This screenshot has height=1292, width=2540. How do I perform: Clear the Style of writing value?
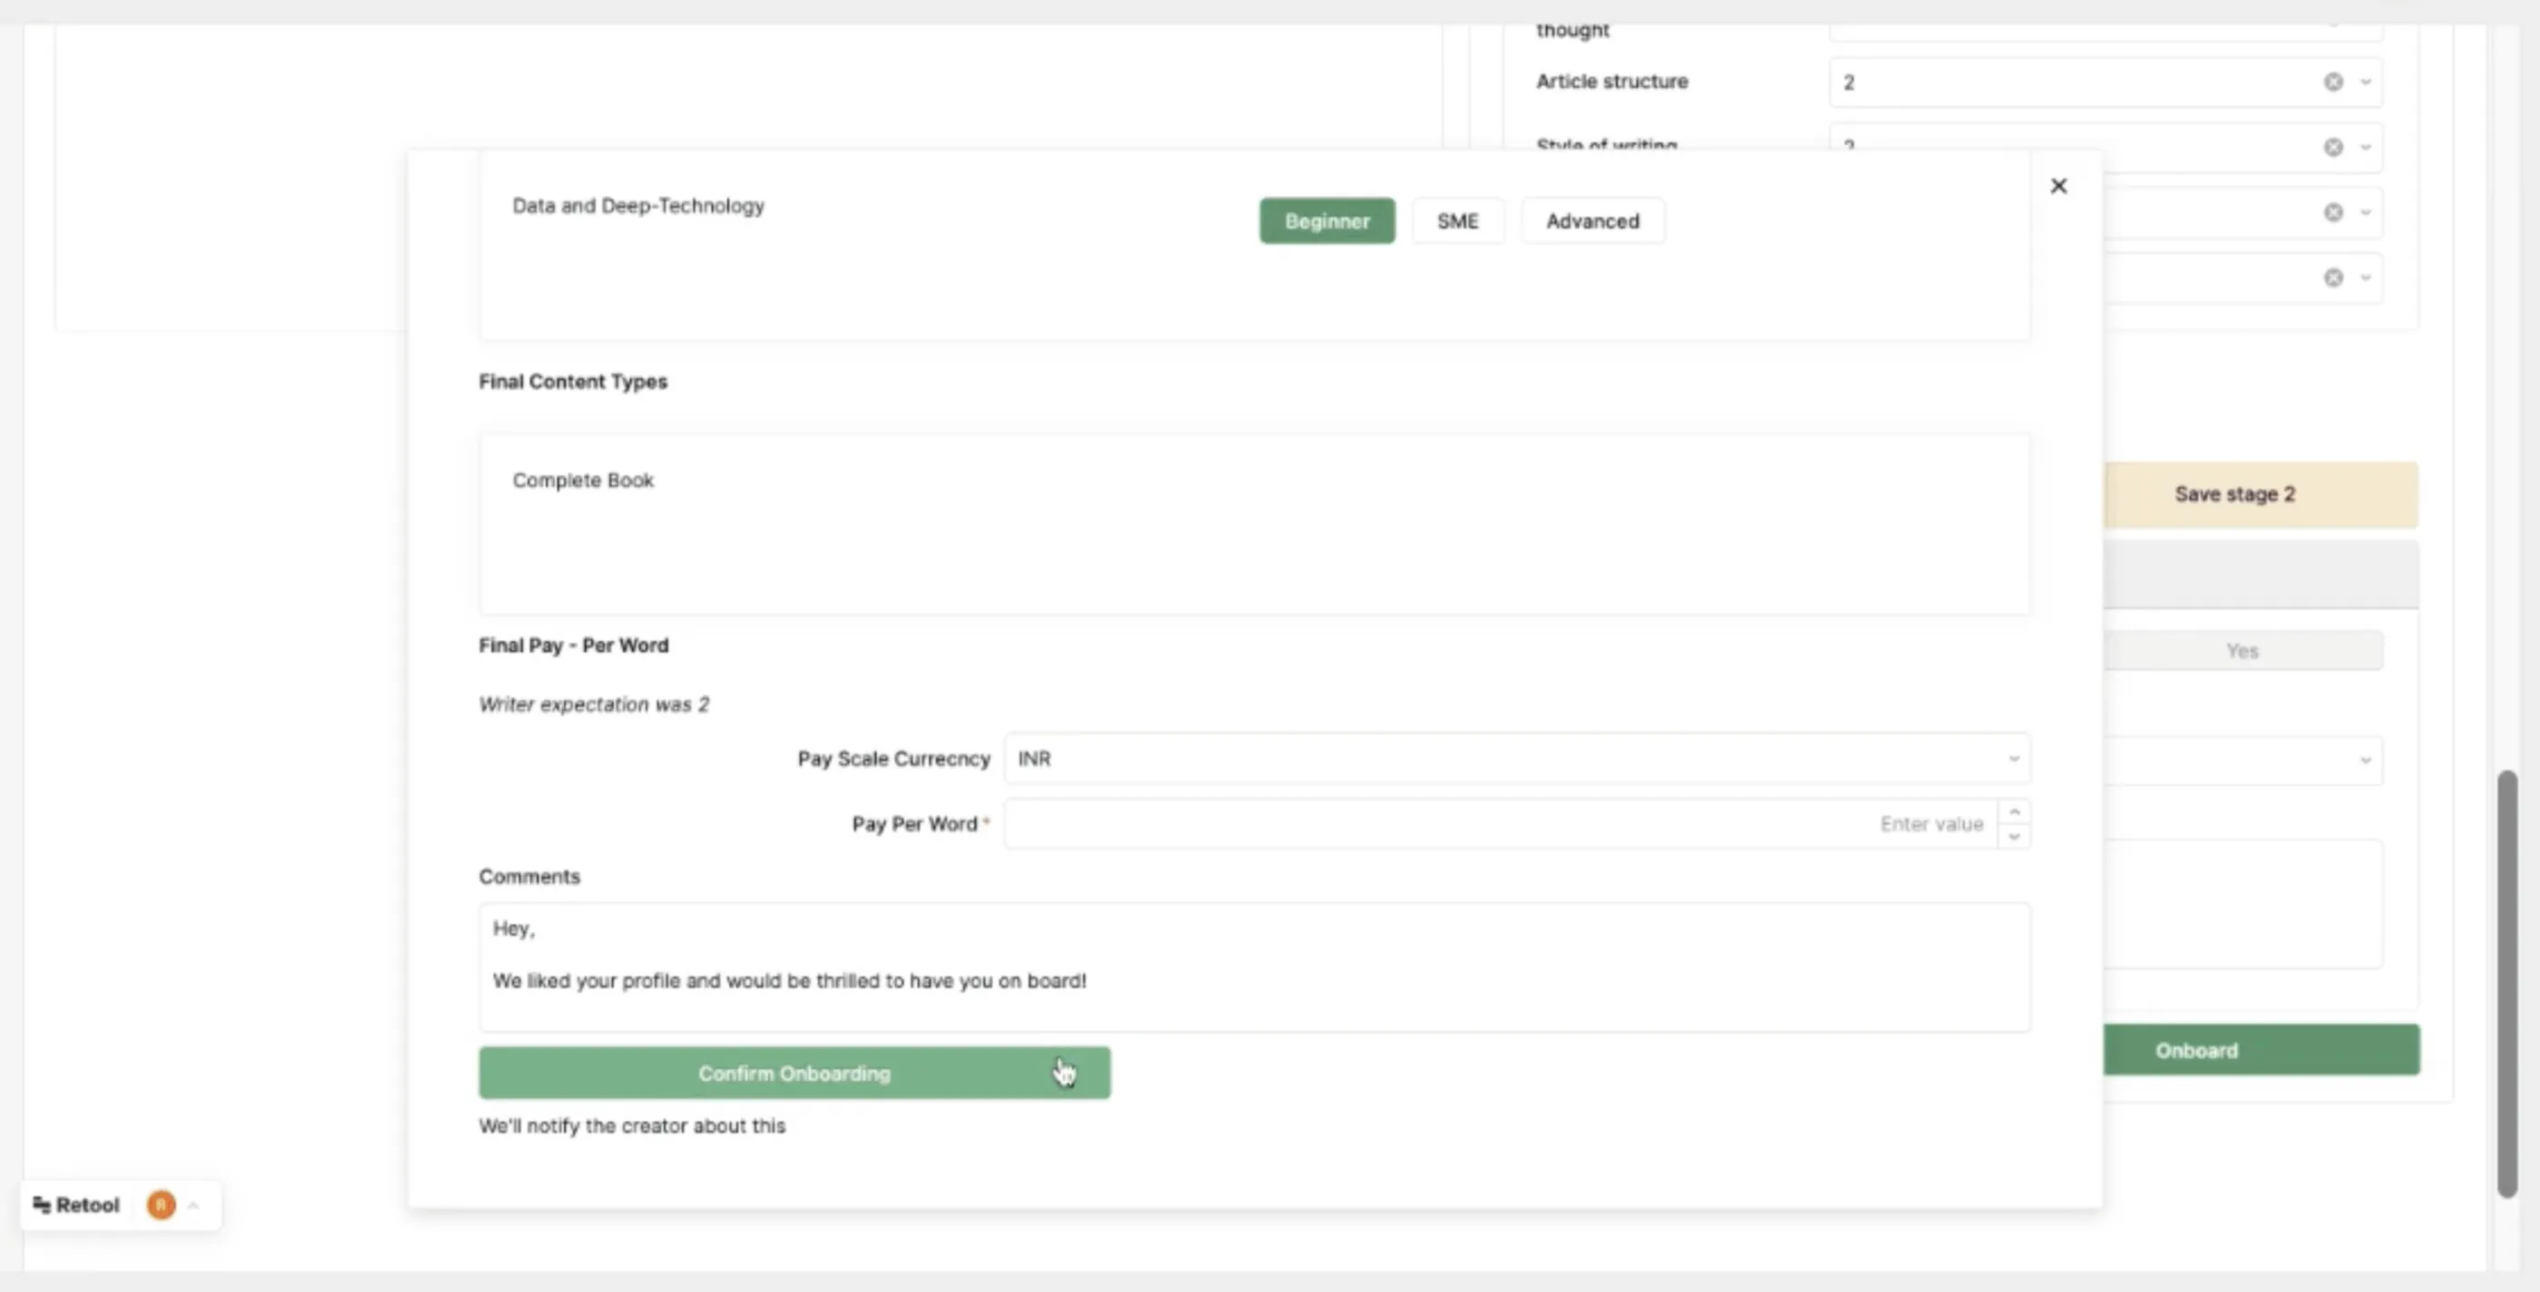point(2333,147)
